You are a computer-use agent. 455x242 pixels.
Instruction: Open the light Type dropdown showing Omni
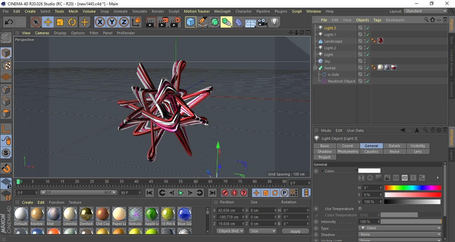coord(400,228)
